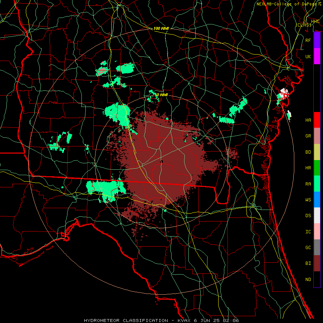Click the 'RA' legend label
This screenshot has width=323, height=323.
[x=308, y=184]
